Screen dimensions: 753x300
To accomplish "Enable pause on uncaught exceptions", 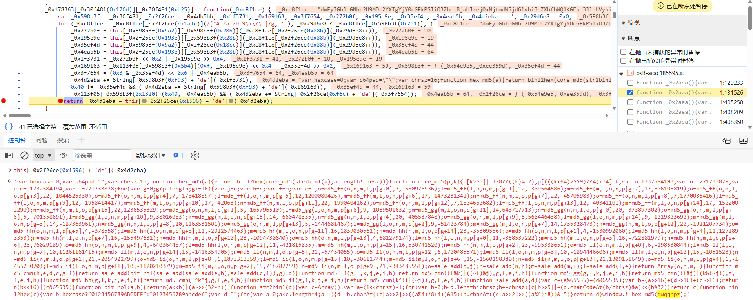I will click(x=623, y=52).
